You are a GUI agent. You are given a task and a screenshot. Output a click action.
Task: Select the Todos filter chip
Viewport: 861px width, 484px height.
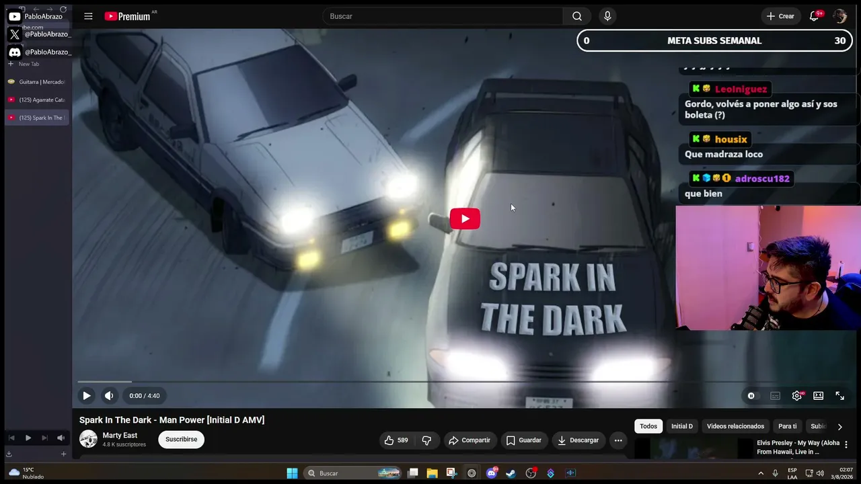(x=648, y=426)
